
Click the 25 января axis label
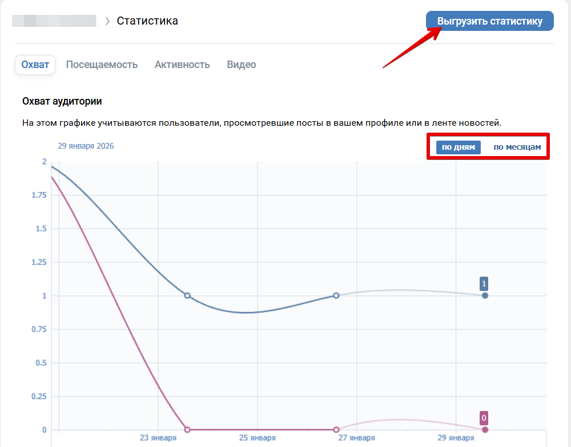(257, 437)
